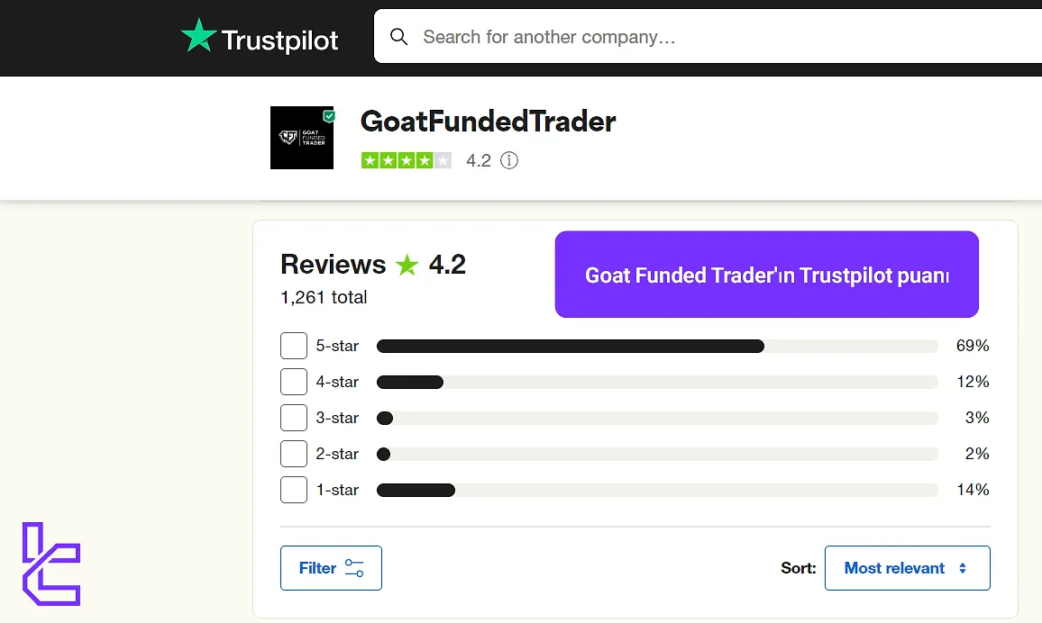The width and height of the screenshot is (1042, 623).
Task: Check the 5-star review filter
Action: 293,346
